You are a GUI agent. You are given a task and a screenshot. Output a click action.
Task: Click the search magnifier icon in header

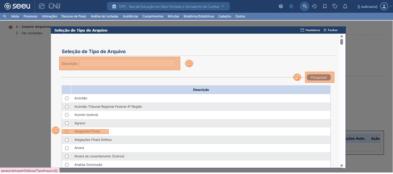click(304, 6)
